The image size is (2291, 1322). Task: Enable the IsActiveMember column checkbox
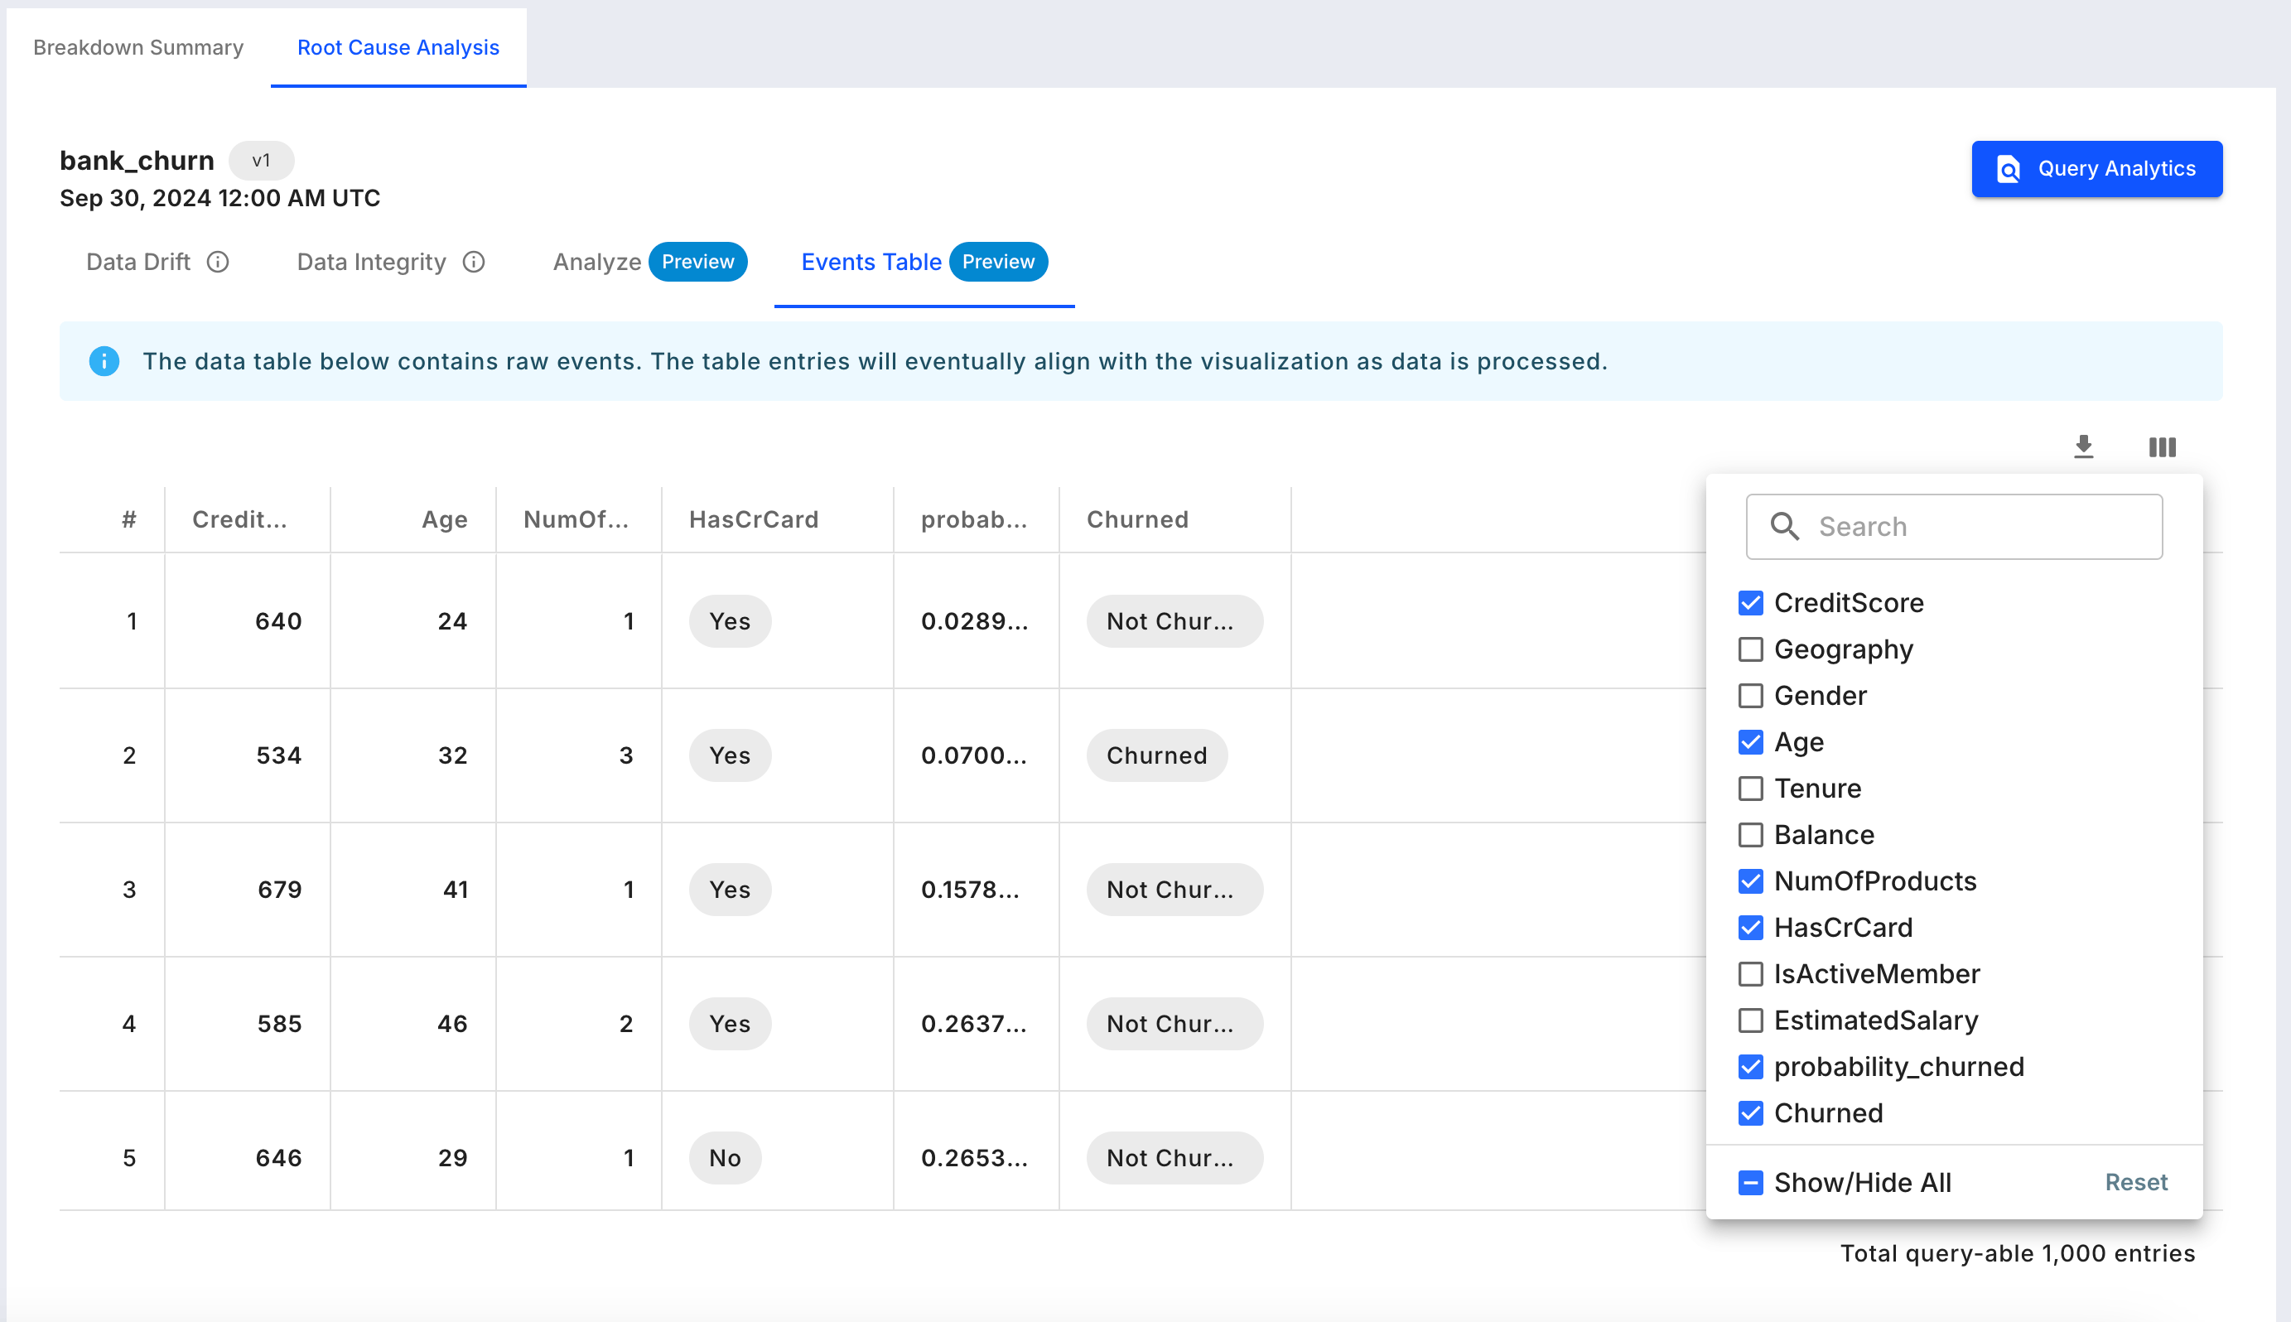(x=1751, y=973)
